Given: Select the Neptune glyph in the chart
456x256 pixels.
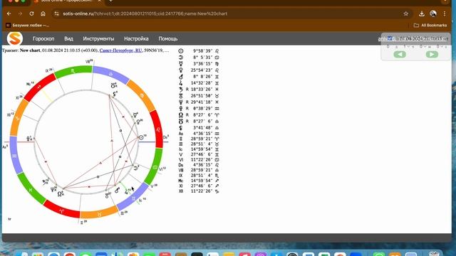Looking at the screenshot, I should [x=53, y=190].
